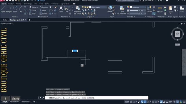Toggle grid display in status bar
Image resolution: width=186 pixels, height=104 pixels.
click(131, 102)
